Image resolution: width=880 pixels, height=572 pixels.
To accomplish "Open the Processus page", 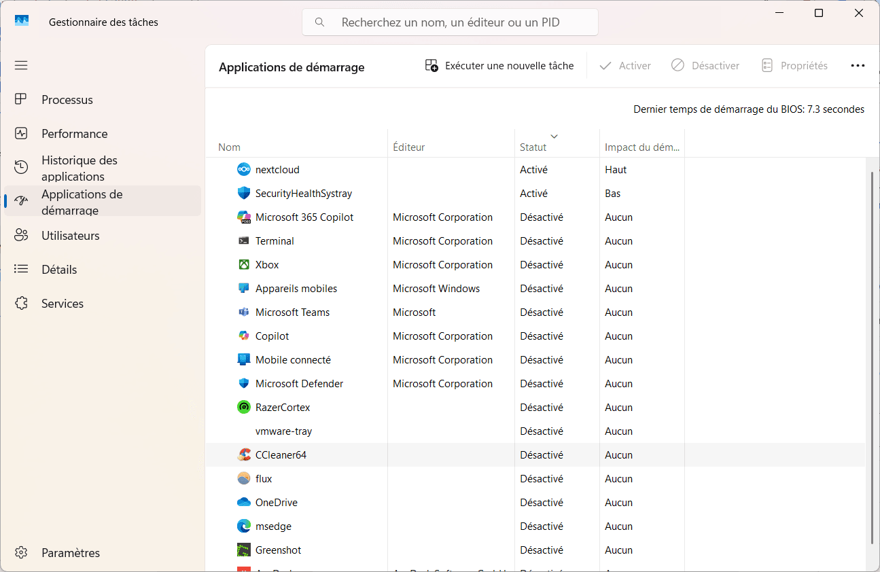I will (x=103, y=99).
